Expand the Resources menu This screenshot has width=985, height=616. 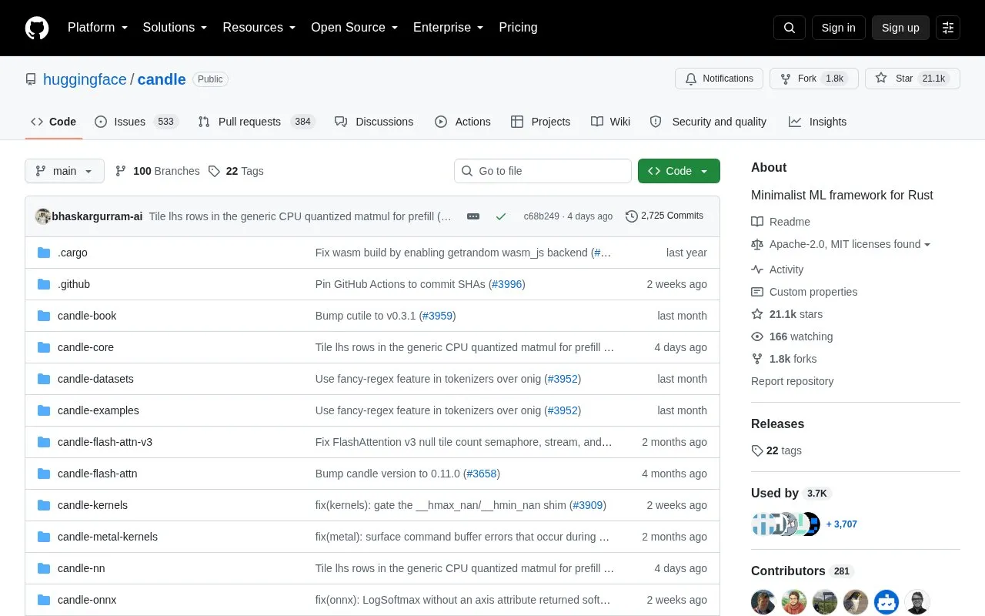click(259, 28)
